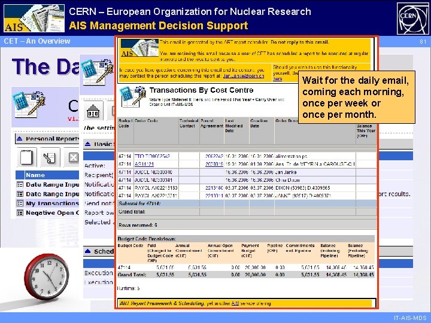Select the My Transactions report row
The image size is (431, 323).
pyautogui.click(x=48, y=203)
